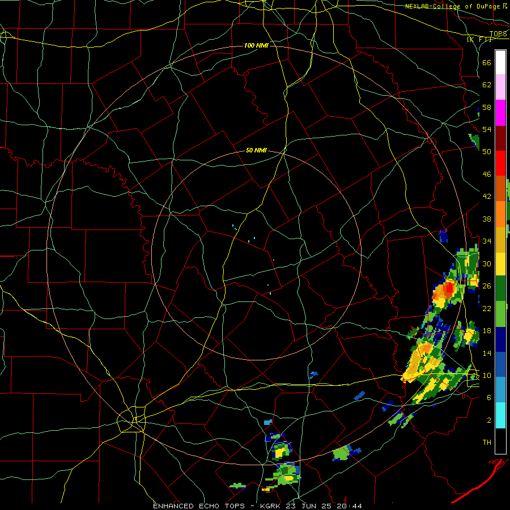Click the ENHANCED ECHO TOPS caption
Screen dimensions: 510x510
pyautogui.click(x=199, y=506)
